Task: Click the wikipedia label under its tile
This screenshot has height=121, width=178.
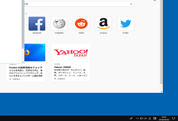Action: (59, 33)
